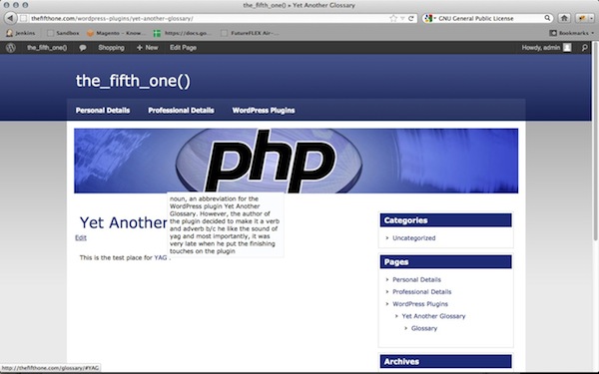Open the WordPress logo admin menu

(11, 48)
